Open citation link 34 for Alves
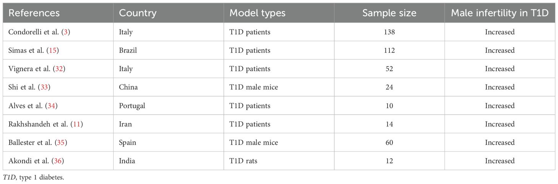Image resolution: width=558 pixels, height=184 pixels. [x=50, y=106]
